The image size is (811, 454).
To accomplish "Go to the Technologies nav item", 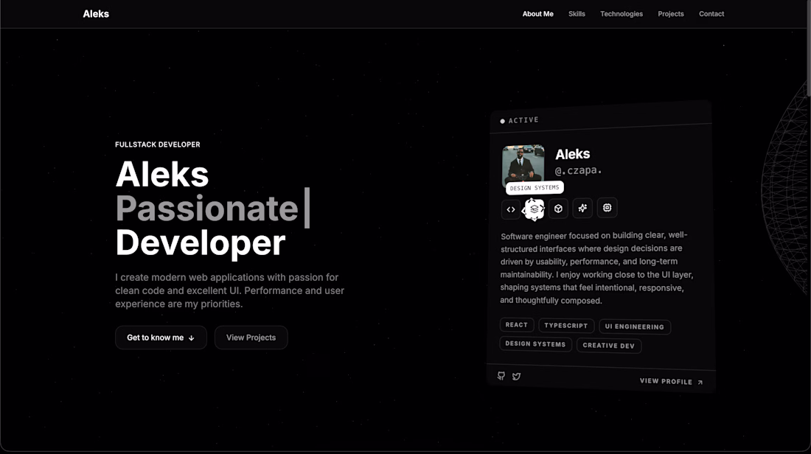I will pyautogui.click(x=622, y=14).
